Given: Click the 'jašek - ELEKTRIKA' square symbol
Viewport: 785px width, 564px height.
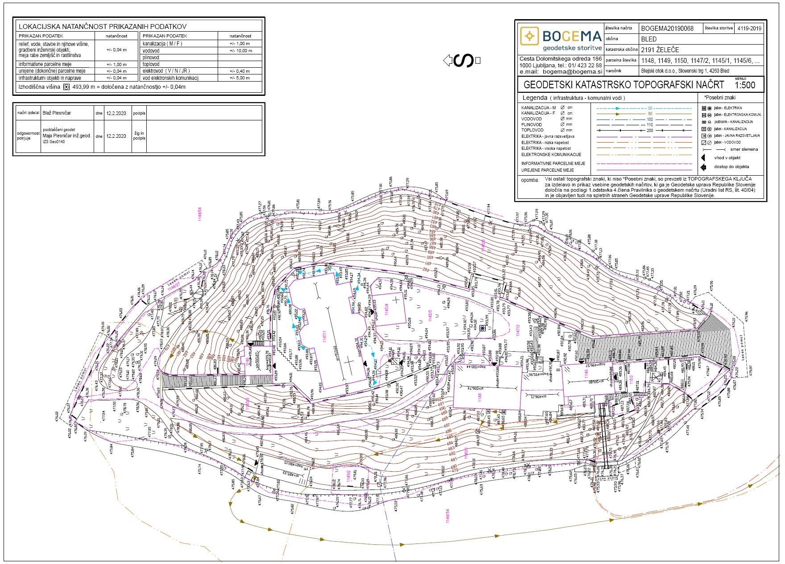Looking at the screenshot, I should coord(704,108).
